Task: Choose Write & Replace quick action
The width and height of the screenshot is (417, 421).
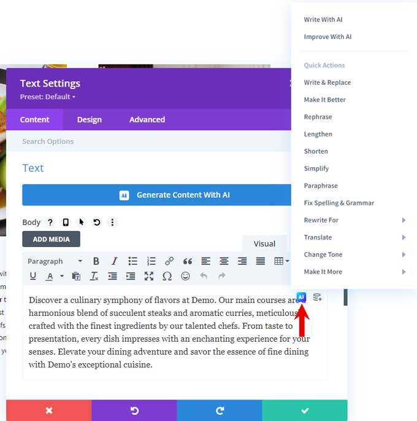Action: click(x=327, y=82)
